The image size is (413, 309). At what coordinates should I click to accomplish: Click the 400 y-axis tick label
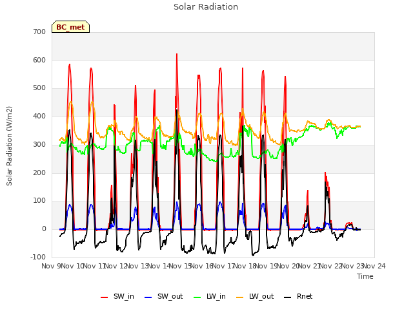tap(39, 116)
